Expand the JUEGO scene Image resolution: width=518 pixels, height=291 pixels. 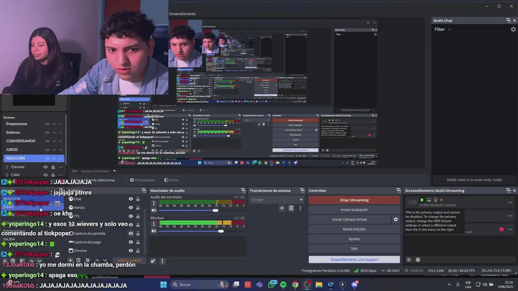tap(61, 150)
